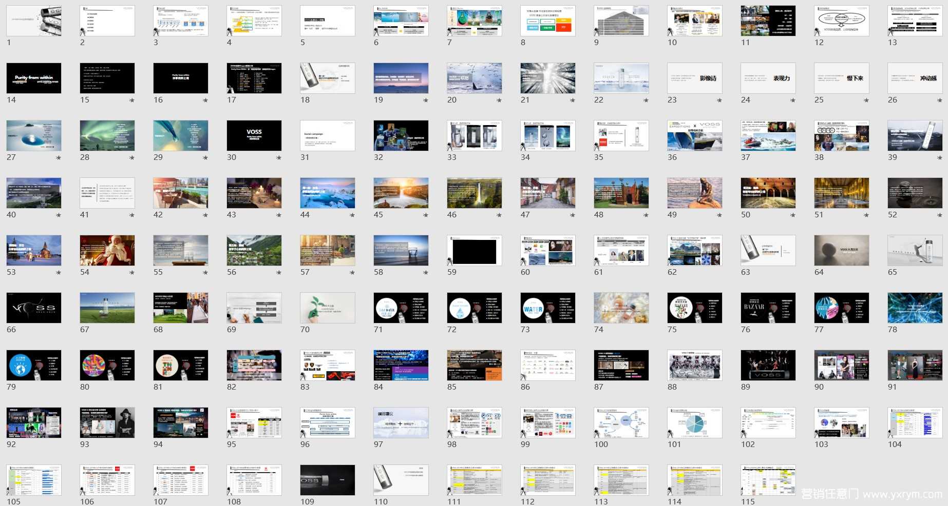948x506 pixels.
Task: Click the star icon under slide 52
Action: [940, 215]
